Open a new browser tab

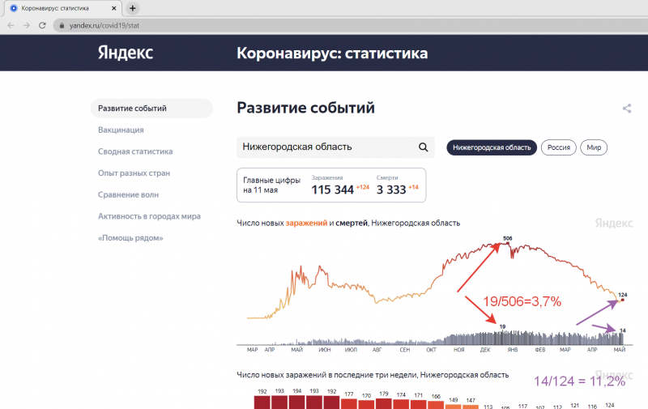click(132, 8)
